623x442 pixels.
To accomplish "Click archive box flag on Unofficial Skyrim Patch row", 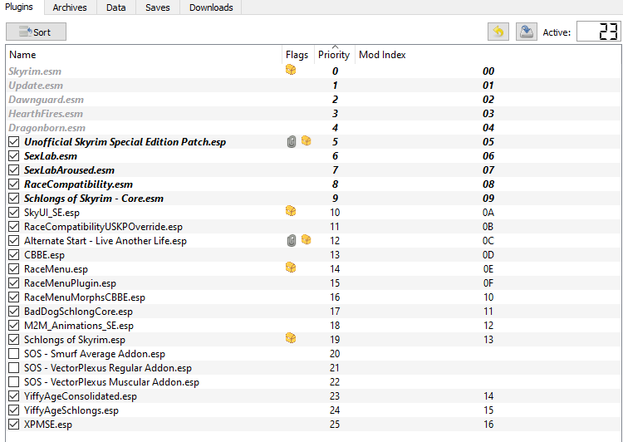I will (x=306, y=140).
